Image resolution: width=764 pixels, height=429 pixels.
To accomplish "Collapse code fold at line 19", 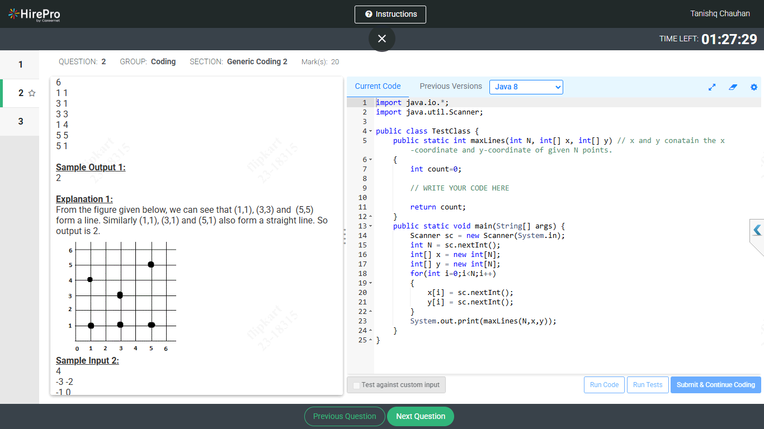I will point(370,283).
